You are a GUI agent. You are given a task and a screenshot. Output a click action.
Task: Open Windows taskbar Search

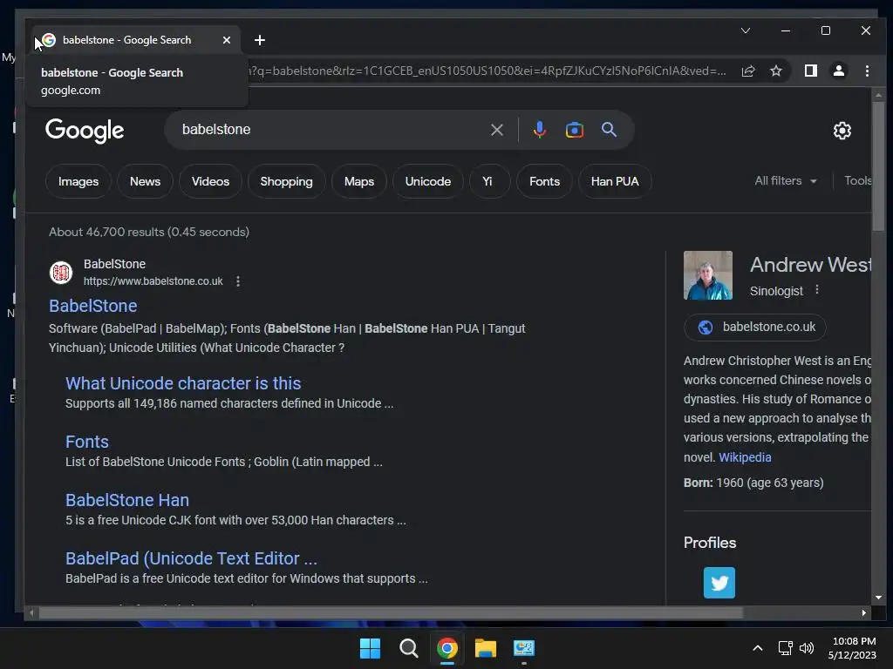[408, 648]
